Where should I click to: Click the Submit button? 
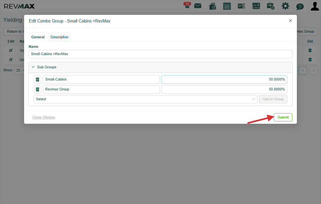283,117
